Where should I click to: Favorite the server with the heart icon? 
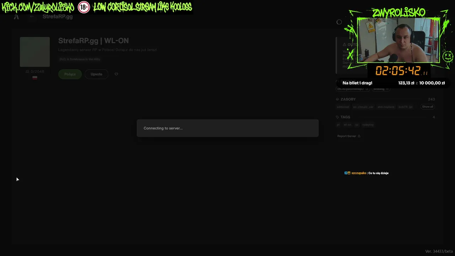pyautogui.click(x=116, y=74)
